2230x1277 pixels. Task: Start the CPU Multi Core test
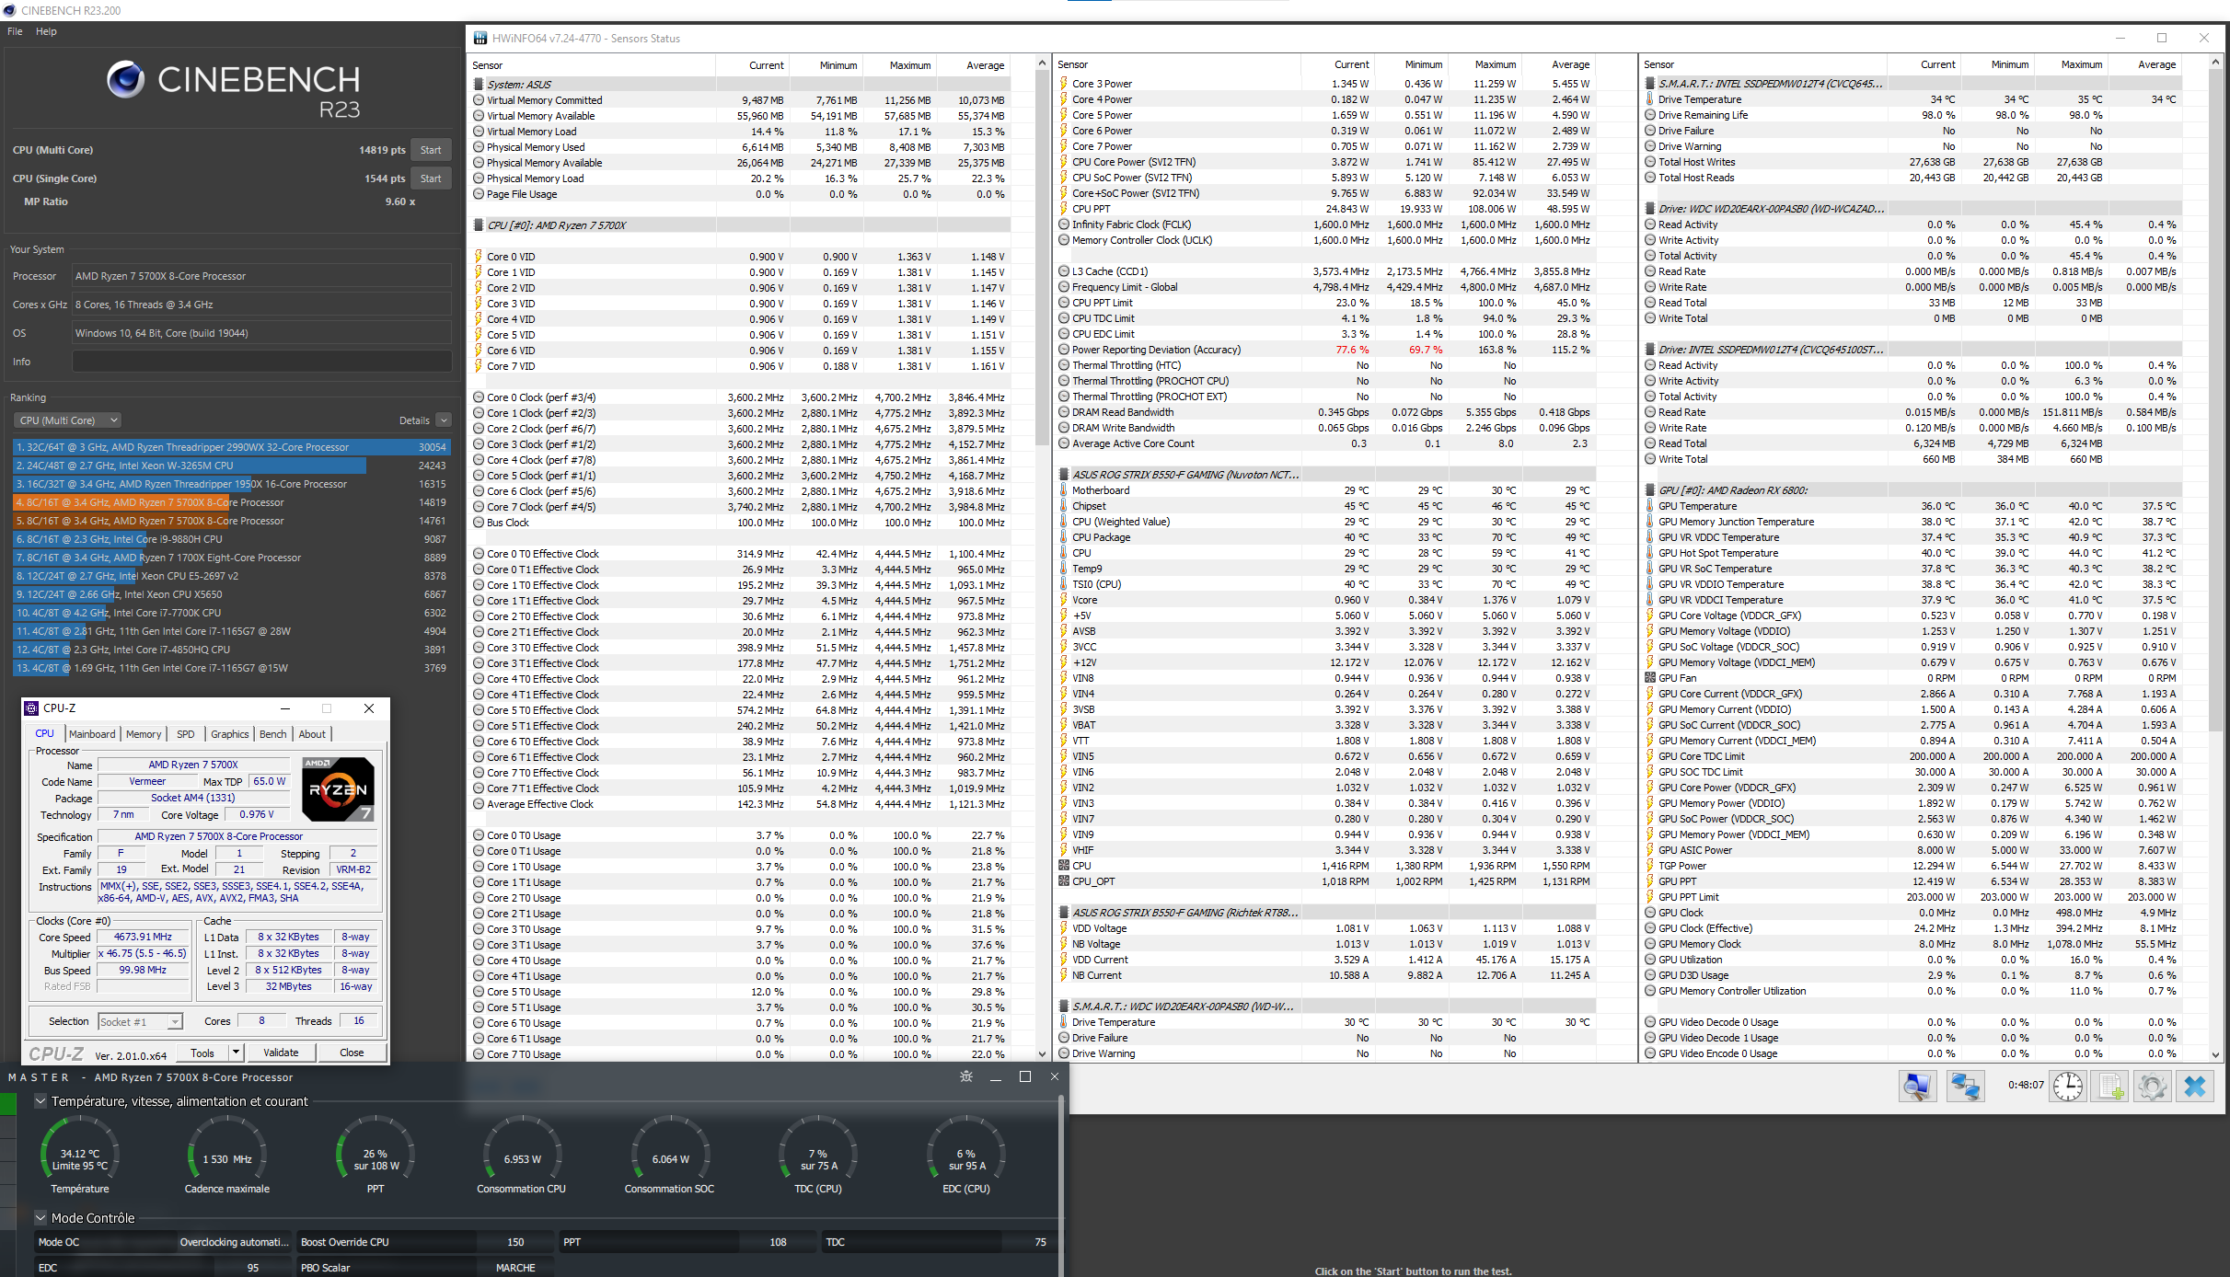[x=431, y=150]
